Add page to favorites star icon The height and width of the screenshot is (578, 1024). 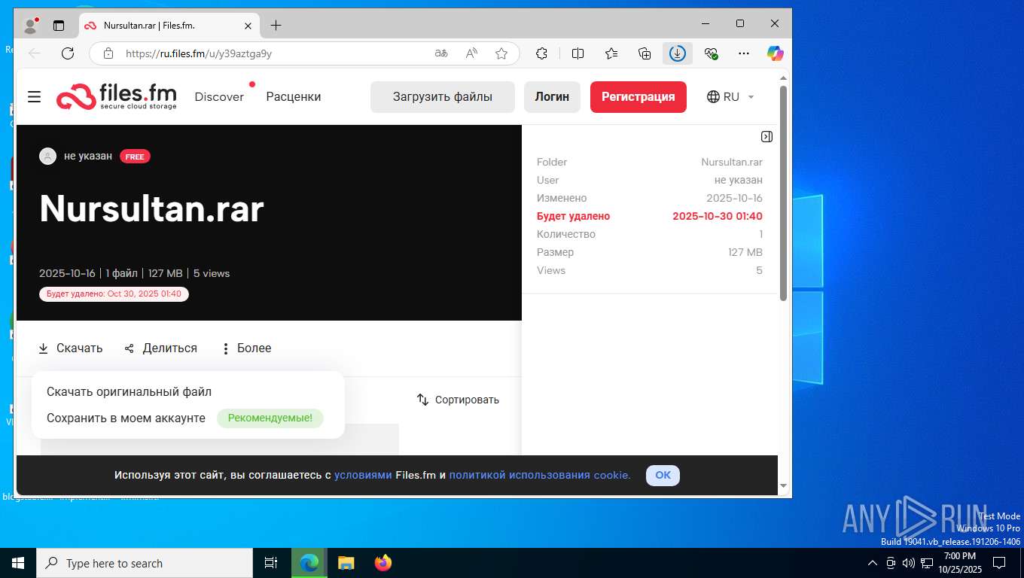coord(501,53)
